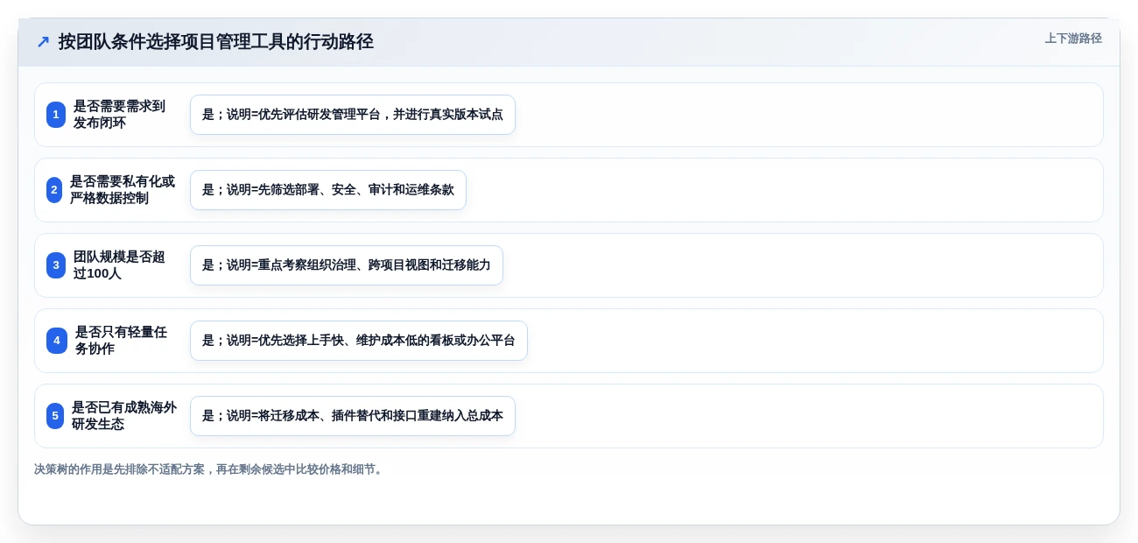
Task: Click footer note 决策树的作用是先排除不适配方案
Action: 208,469
